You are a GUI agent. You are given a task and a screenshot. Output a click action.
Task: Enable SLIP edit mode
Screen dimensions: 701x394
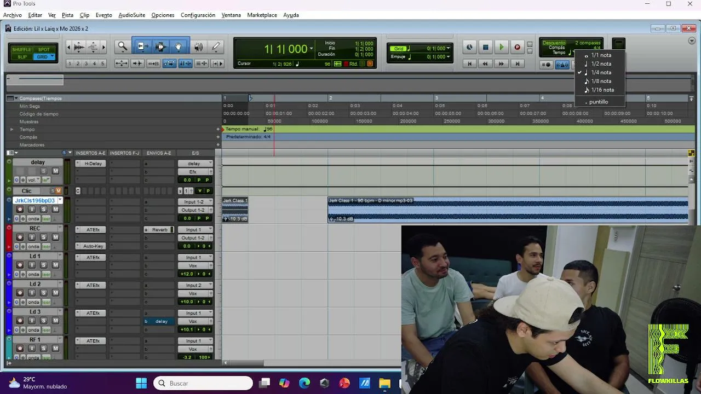click(x=22, y=57)
